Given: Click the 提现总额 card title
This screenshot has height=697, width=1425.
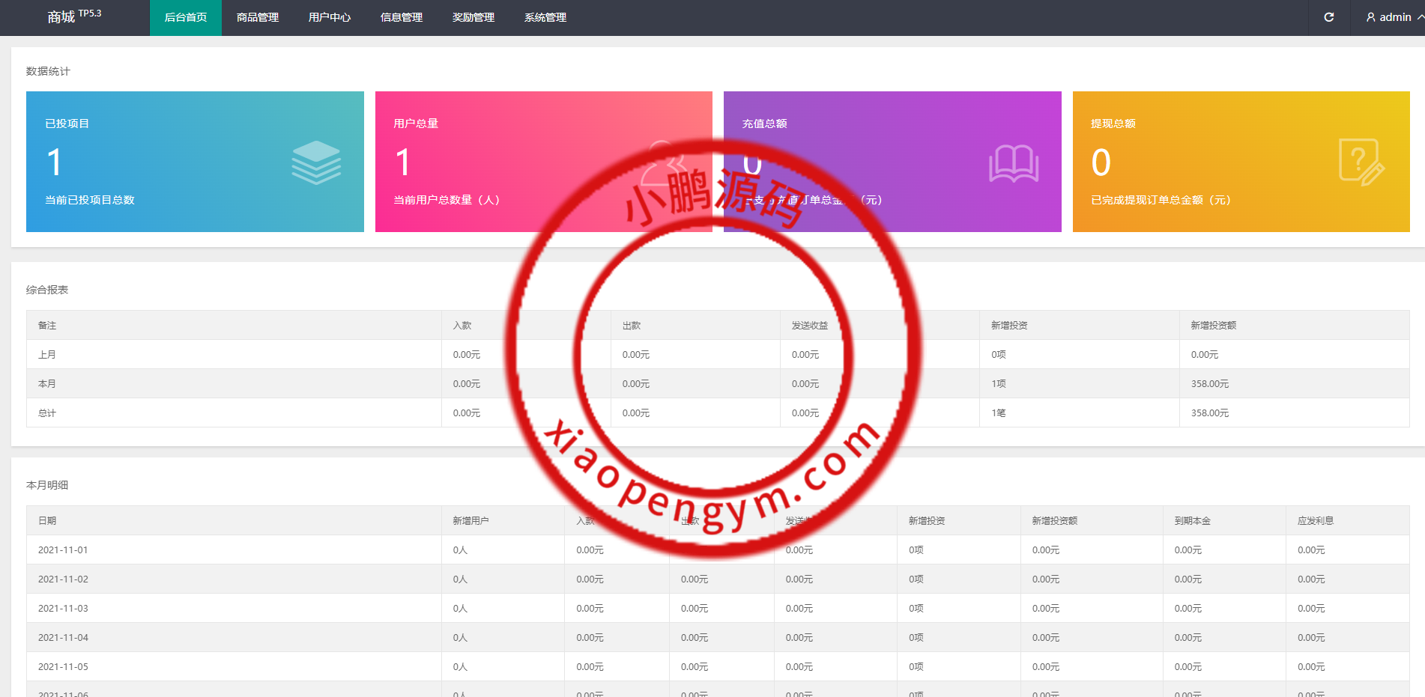Looking at the screenshot, I should click(1113, 124).
